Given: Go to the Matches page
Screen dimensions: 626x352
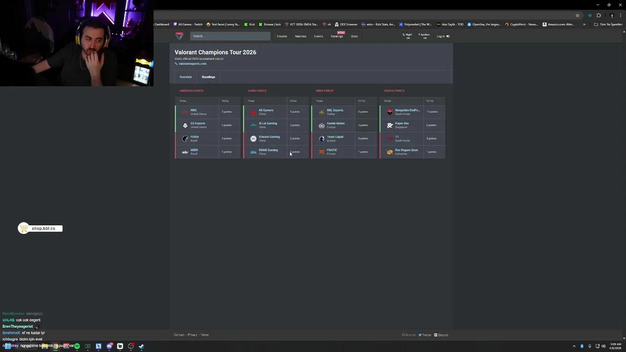Looking at the screenshot, I should click(300, 36).
